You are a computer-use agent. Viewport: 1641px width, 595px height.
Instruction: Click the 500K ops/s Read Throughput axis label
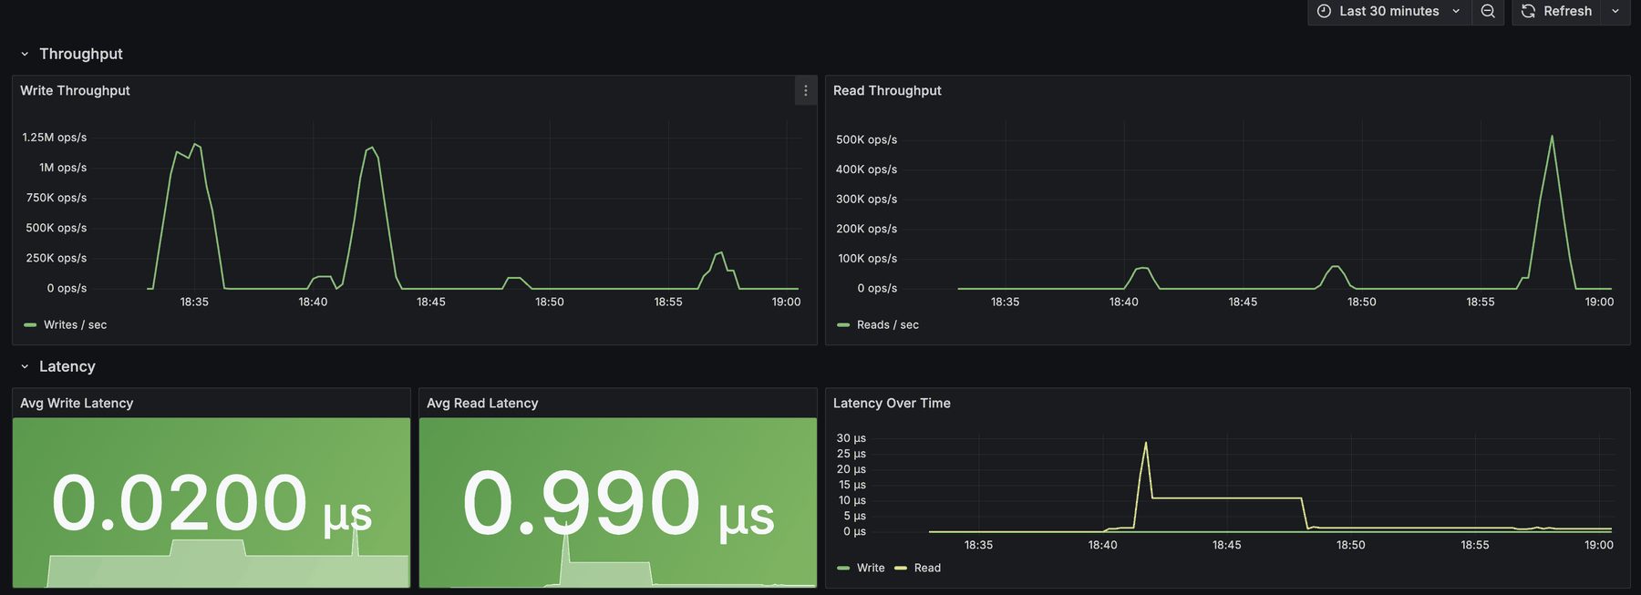click(x=866, y=139)
